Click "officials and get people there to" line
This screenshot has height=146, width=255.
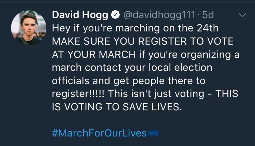pyautogui.click(x=129, y=81)
